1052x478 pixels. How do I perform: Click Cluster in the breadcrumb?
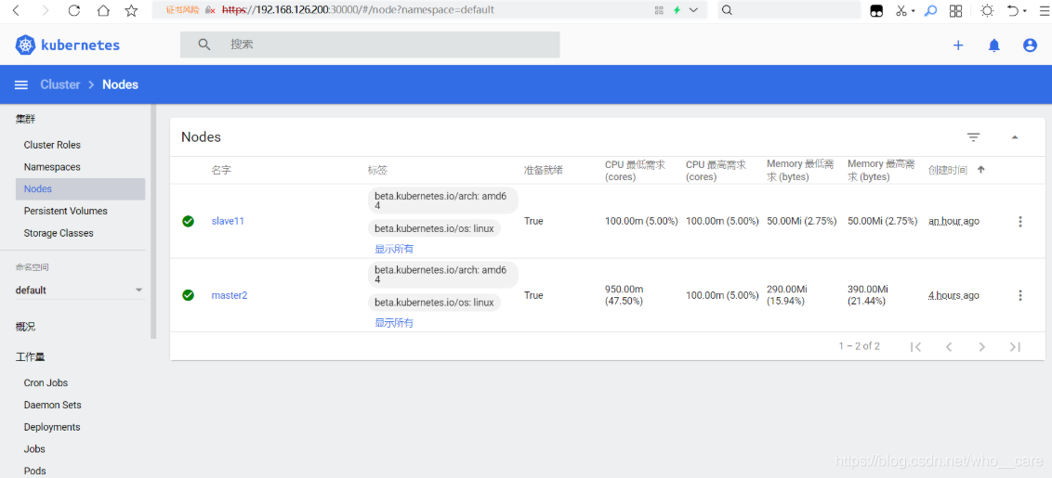click(x=59, y=84)
